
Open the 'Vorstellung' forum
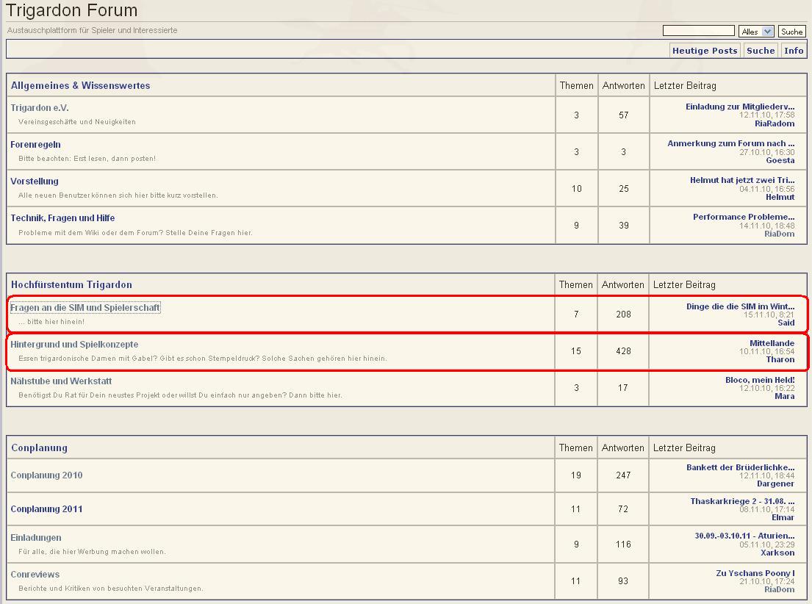click(x=35, y=181)
